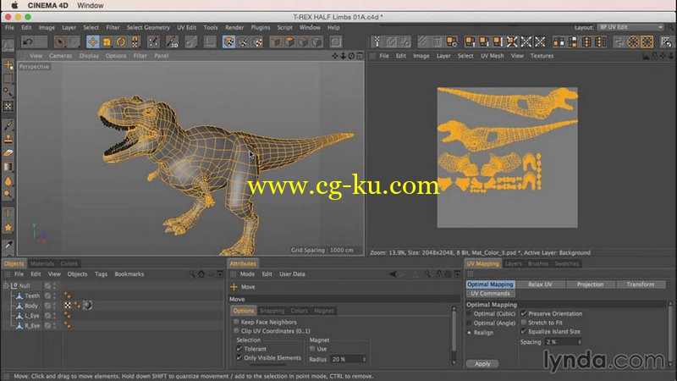
Task: Toggle Equalize Island Size checkbox
Action: 524,331
